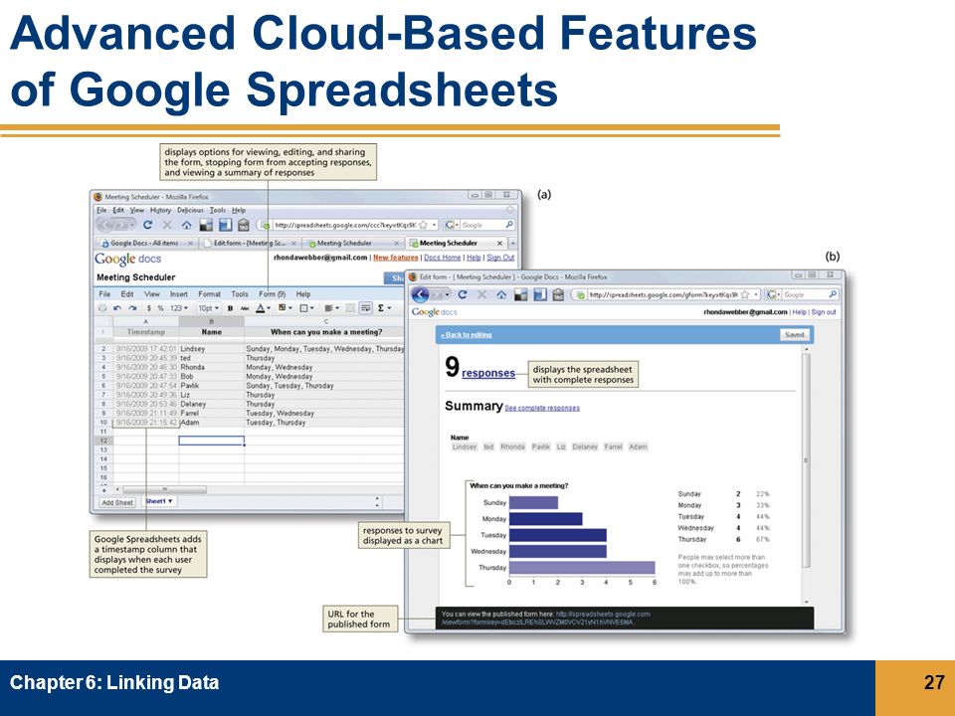Open the Sheet1 tab dropdown arrow

tap(170, 501)
